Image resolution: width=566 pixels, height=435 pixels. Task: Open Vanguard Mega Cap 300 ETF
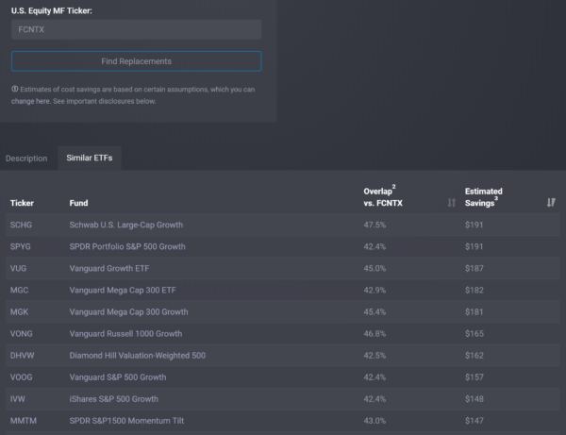[123, 291]
